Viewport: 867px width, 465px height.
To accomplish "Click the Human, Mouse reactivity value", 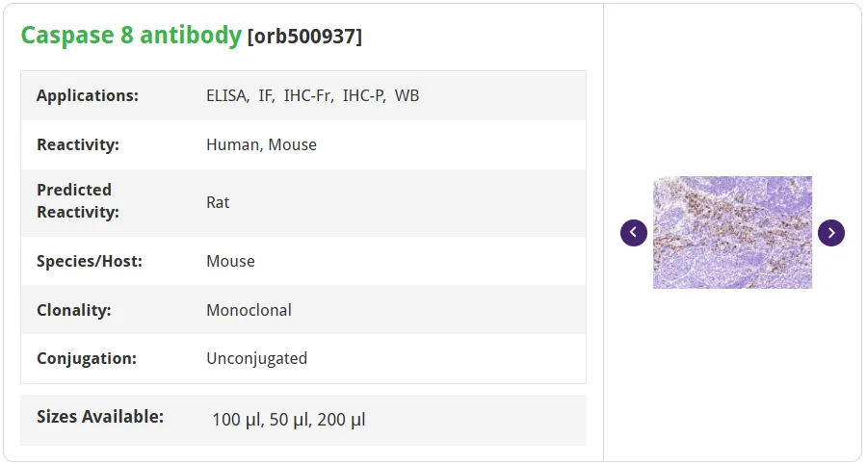I will (261, 144).
